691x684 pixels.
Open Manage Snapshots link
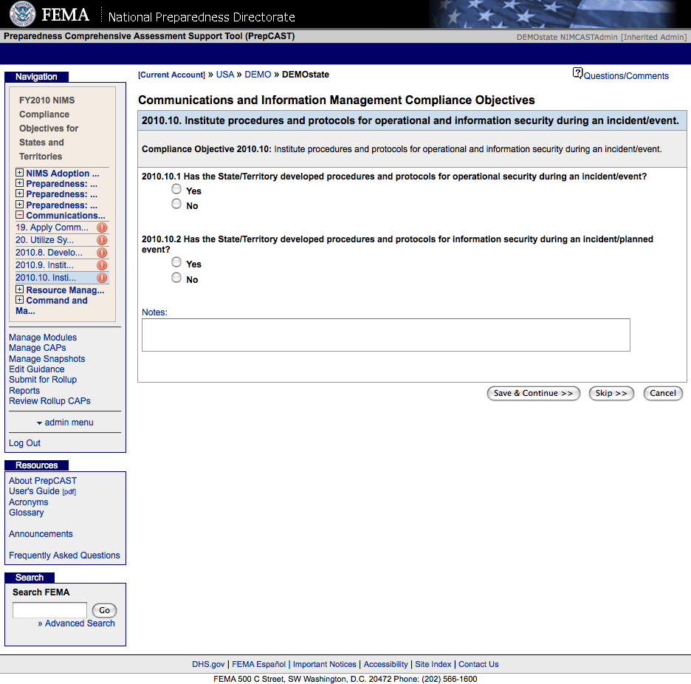[x=47, y=359]
